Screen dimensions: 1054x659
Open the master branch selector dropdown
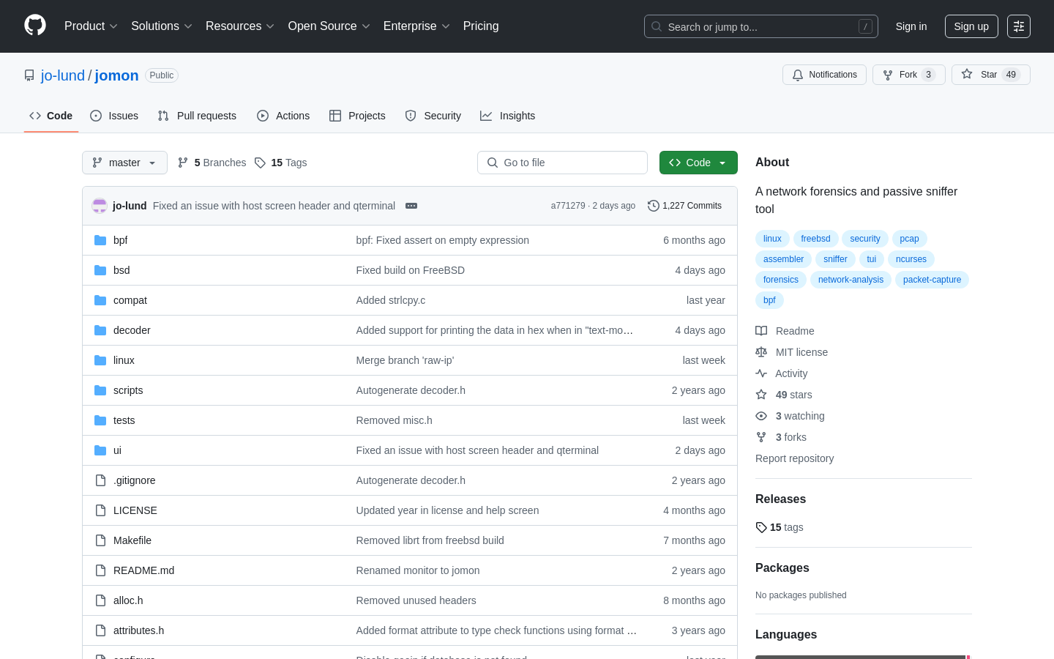(124, 163)
